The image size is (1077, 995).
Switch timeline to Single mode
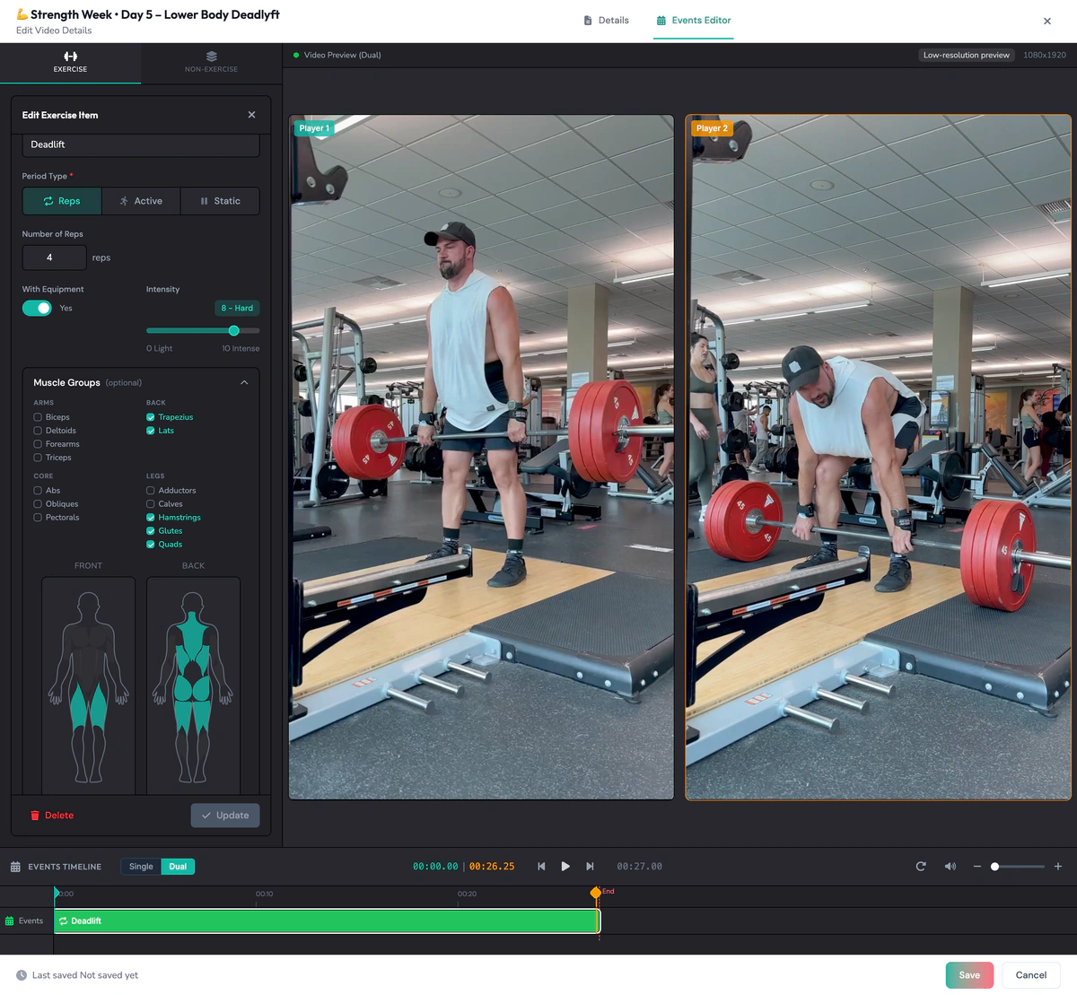pos(141,867)
